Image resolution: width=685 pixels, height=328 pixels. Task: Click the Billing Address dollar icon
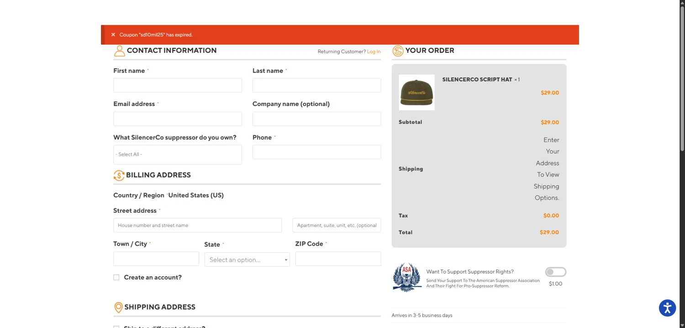click(x=119, y=175)
